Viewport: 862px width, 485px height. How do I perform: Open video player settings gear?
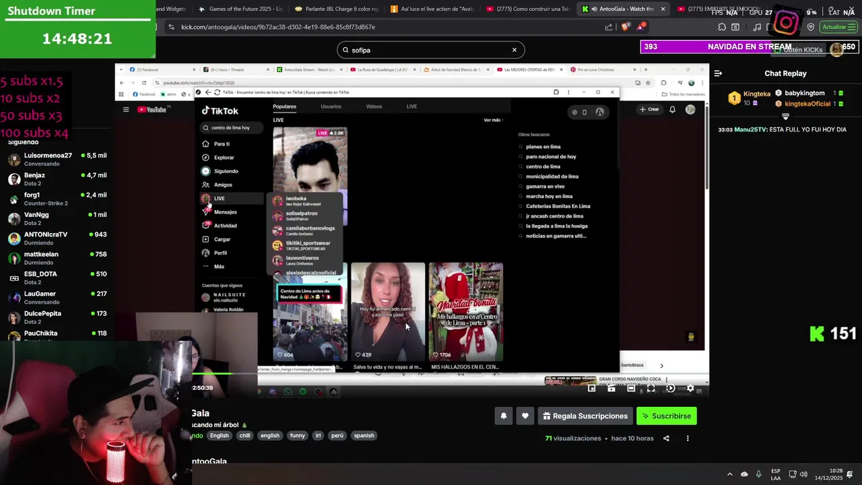coord(690,388)
